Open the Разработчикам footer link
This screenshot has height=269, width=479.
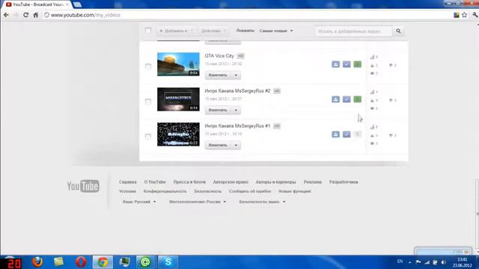[x=344, y=182]
